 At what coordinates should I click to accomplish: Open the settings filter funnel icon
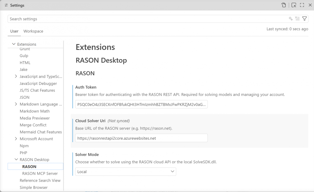pos(304,19)
